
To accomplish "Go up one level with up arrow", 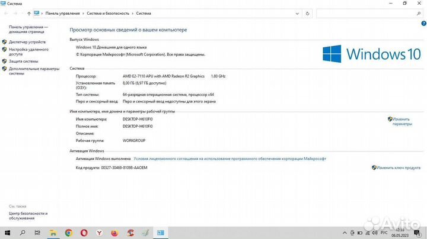I will click(29, 13).
